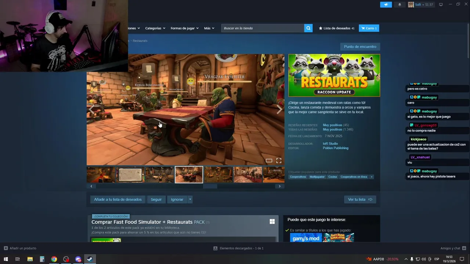Open the Lista de deseados wishlist
The height and width of the screenshot is (264, 470).
(x=337, y=28)
